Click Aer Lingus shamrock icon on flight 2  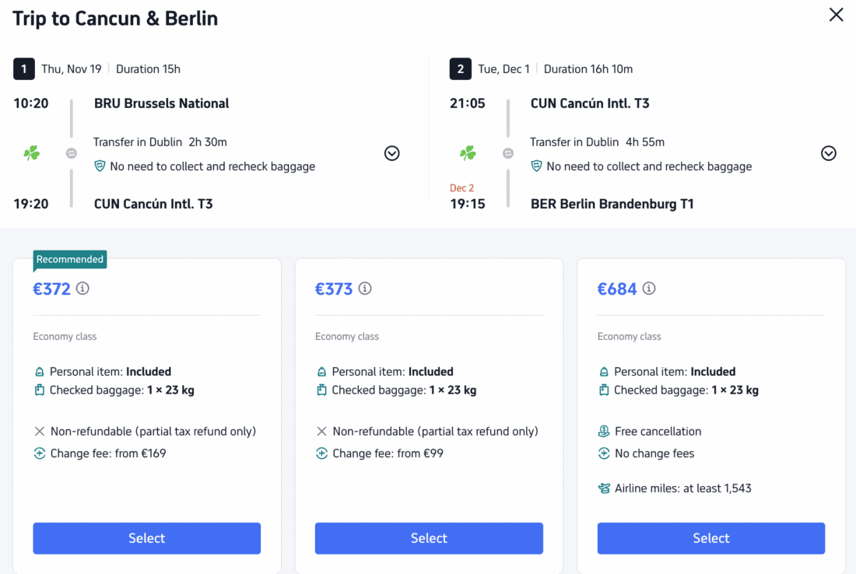pyautogui.click(x=468, y=153)
